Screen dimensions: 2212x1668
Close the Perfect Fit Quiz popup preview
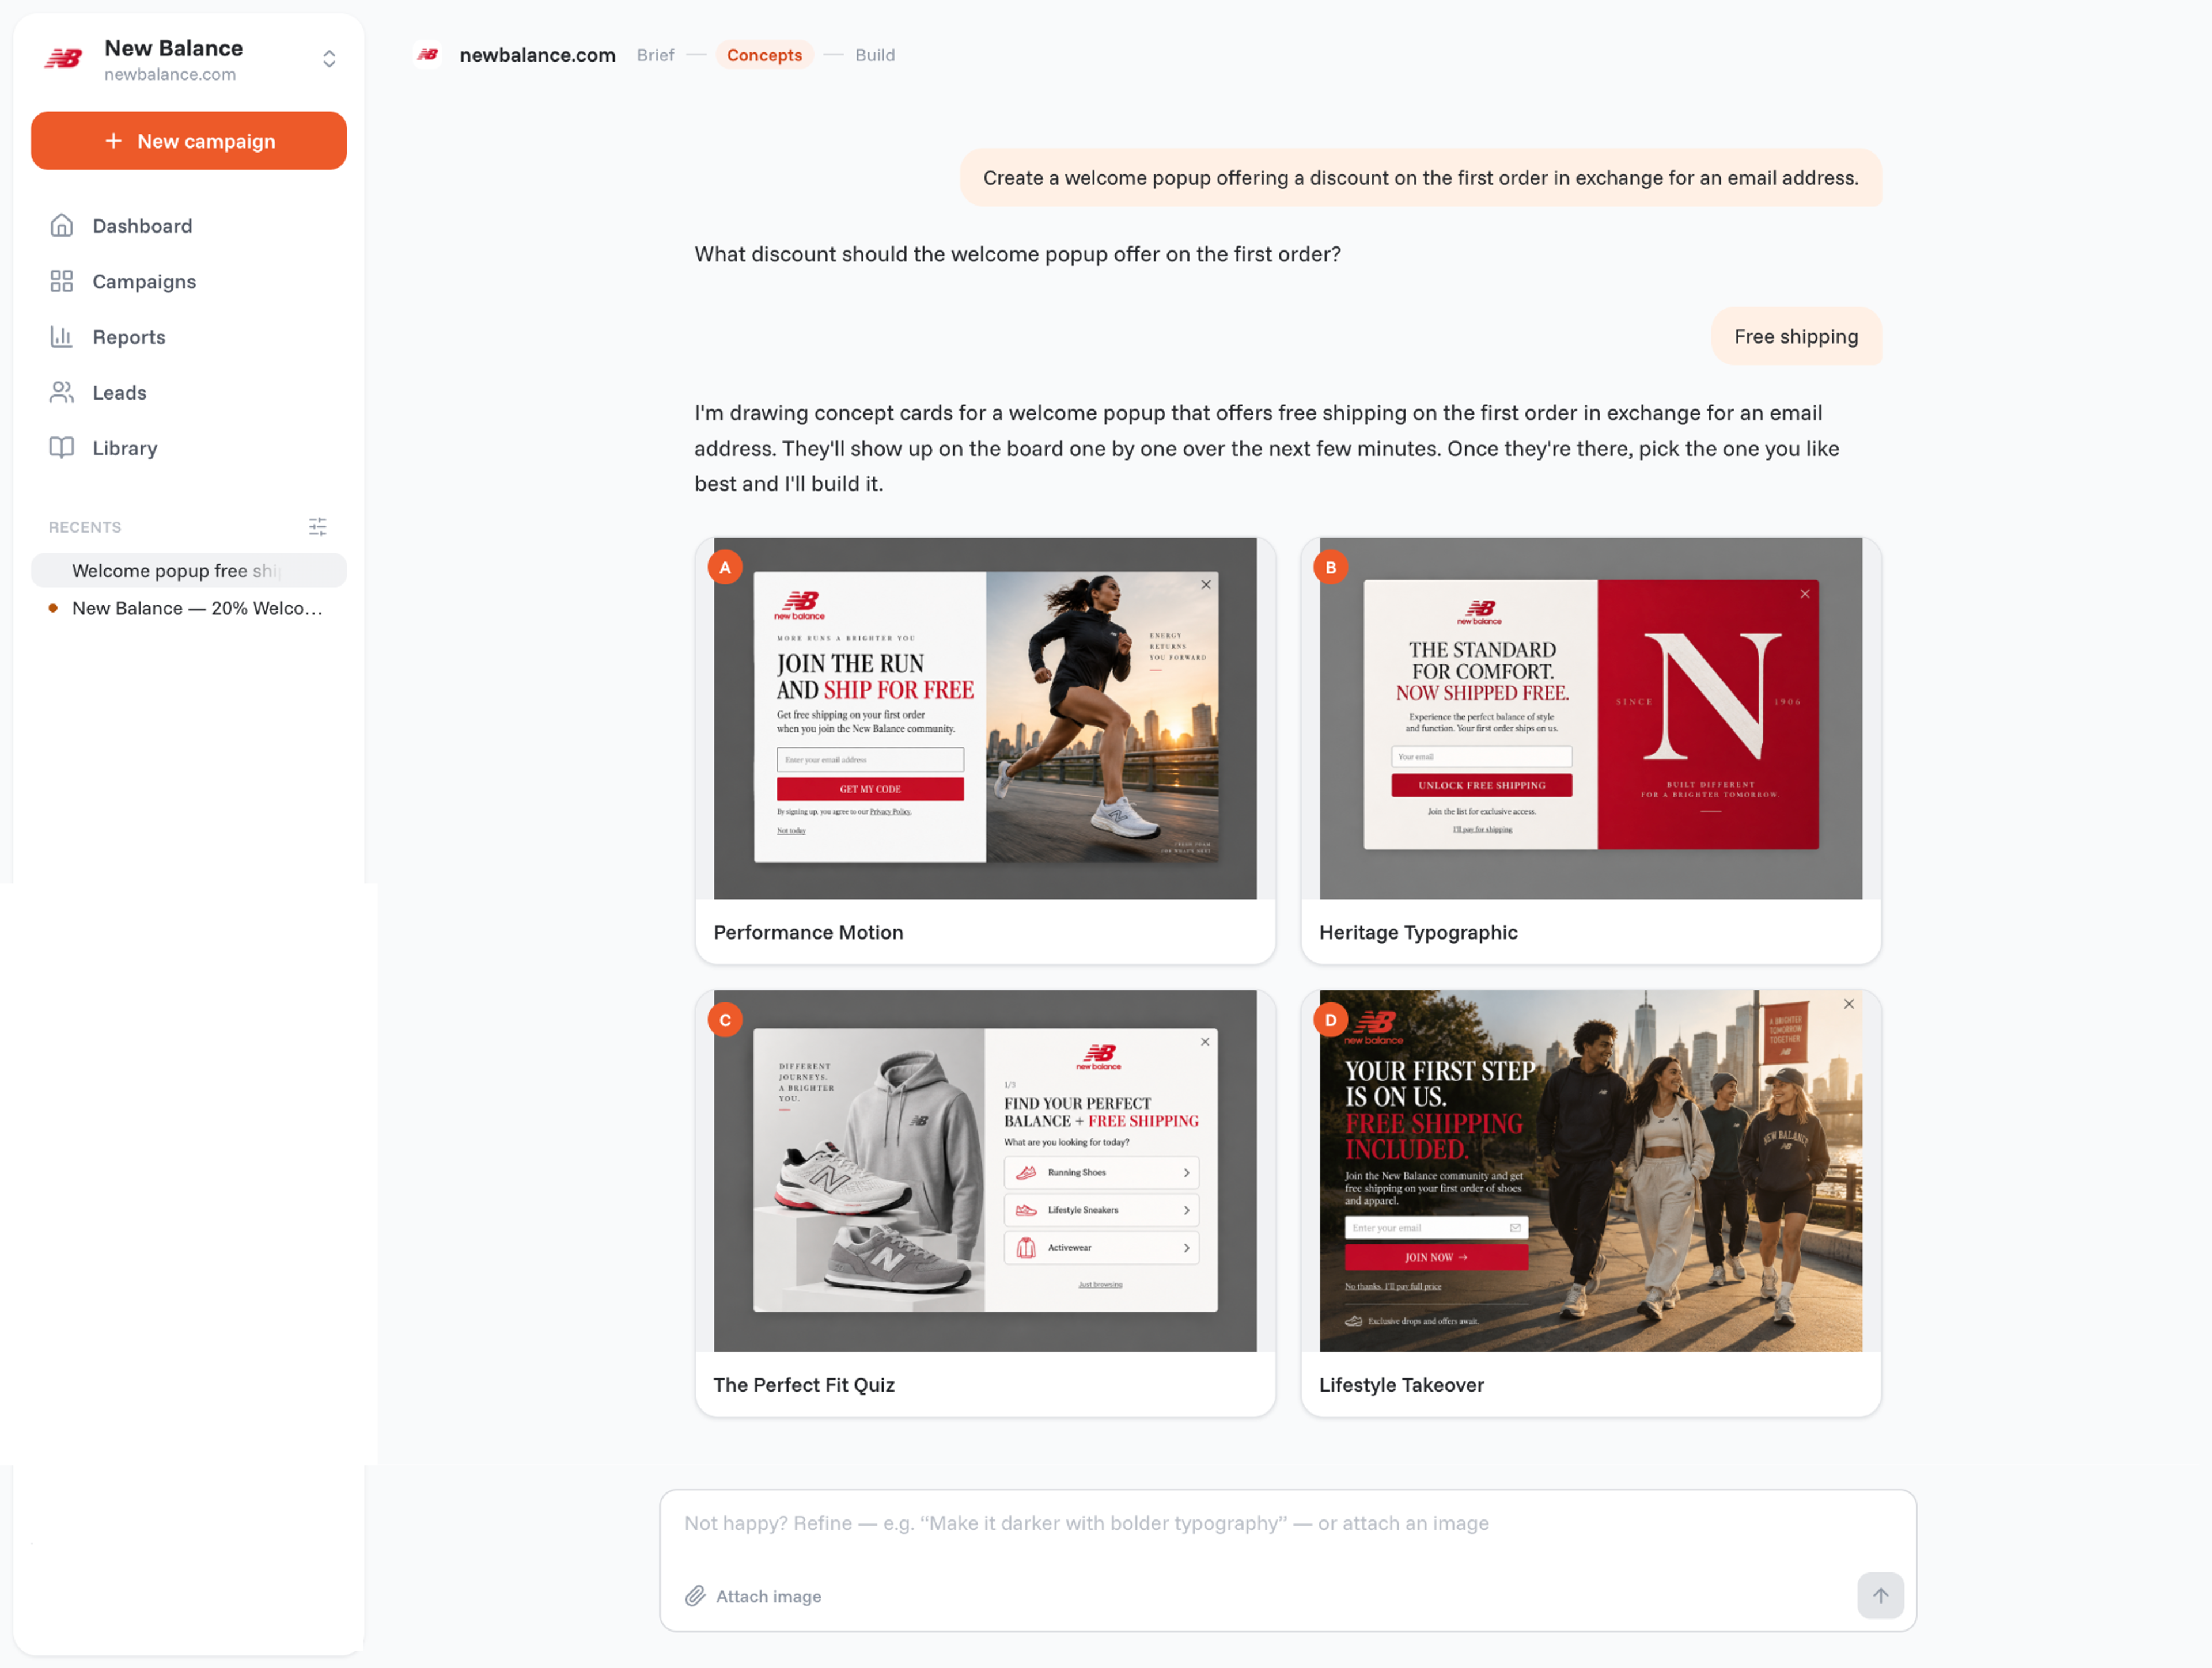tap(1205, 1042)
